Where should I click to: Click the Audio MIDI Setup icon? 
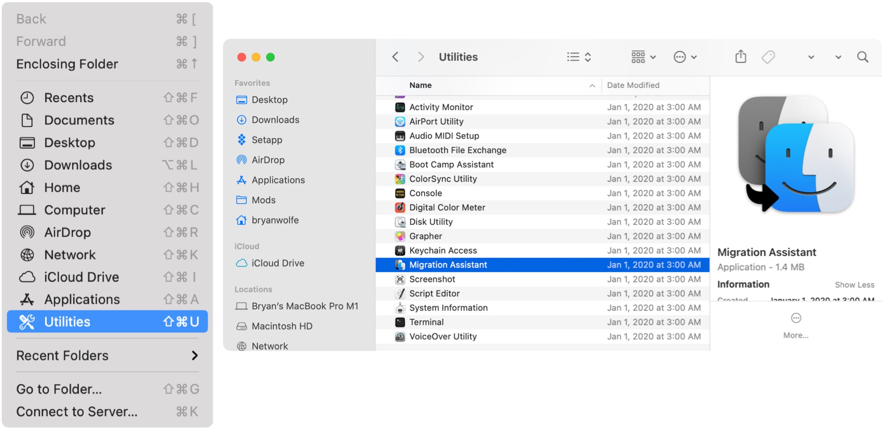coord(400,136)
